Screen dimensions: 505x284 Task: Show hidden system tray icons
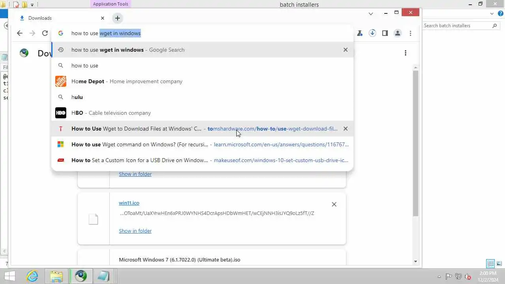(x=440, y=277)
